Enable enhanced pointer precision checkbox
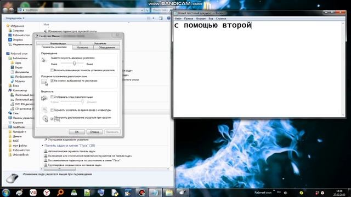This screenshot has height=197, width=351. (x=52, y=70)
